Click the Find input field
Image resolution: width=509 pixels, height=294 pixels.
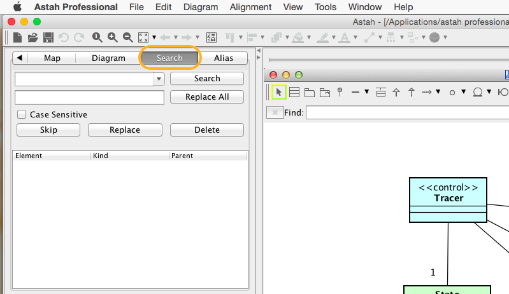click(406, 112)
